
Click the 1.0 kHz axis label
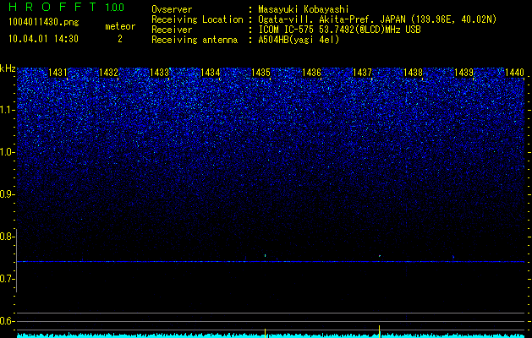pos(7,152)
